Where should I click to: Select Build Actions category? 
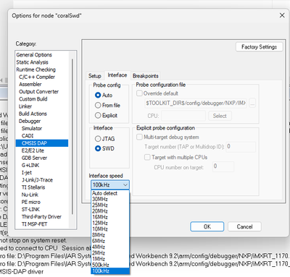coord(33,114)
